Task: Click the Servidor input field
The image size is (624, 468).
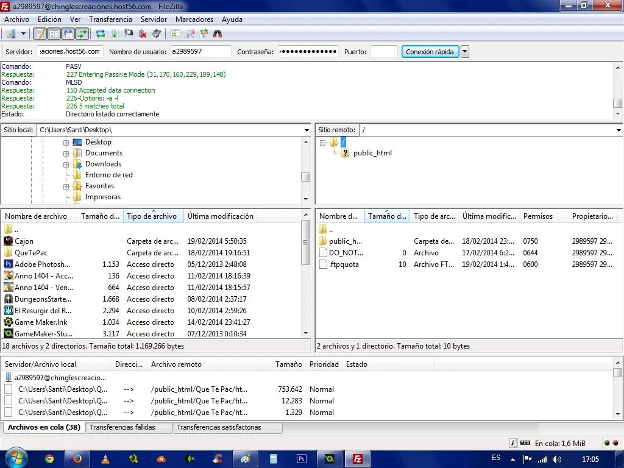Action: click(x=71, y=51)
